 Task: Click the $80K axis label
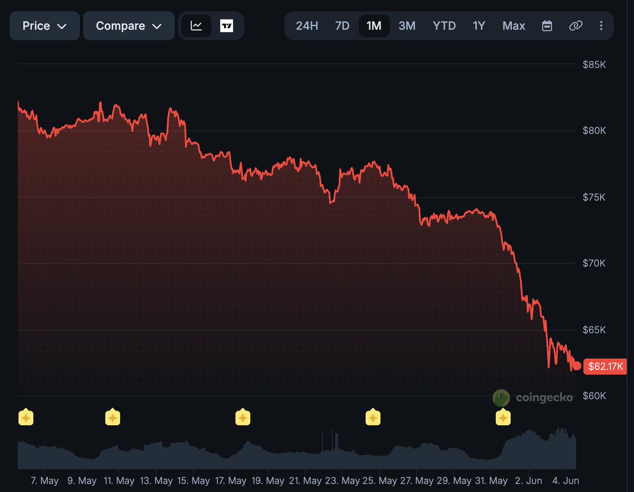pos(594,131)
